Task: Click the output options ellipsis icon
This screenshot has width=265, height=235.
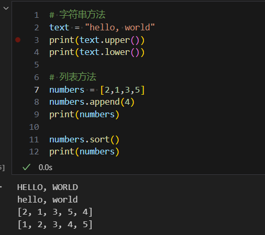Action: tap(1, 187)
